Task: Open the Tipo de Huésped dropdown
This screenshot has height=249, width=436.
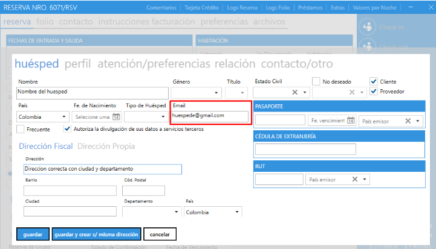Action: (x=163, y=117)
